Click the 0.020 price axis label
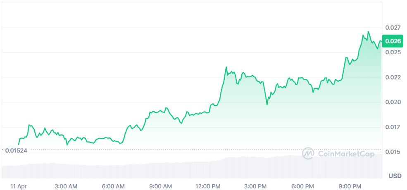Screen dimensions: 407x190 393,102
